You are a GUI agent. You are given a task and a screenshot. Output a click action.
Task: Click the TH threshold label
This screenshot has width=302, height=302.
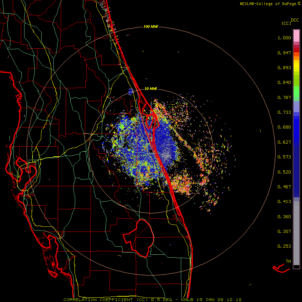[288, 261]
